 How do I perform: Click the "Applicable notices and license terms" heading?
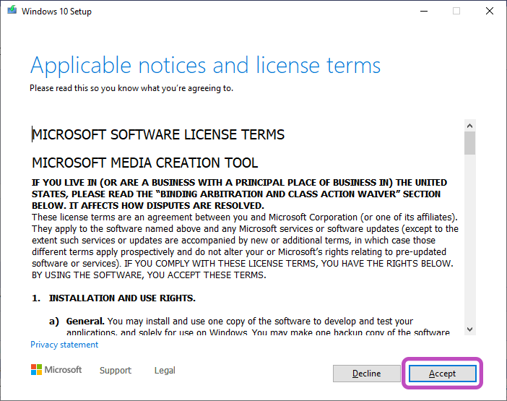pyautogui.click(x=205, y=66)
